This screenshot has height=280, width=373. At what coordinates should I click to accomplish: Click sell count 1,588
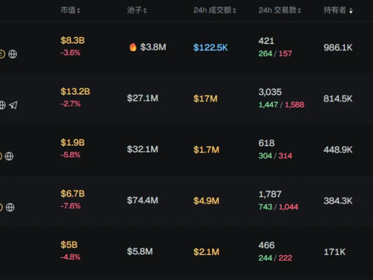(295, 105)
